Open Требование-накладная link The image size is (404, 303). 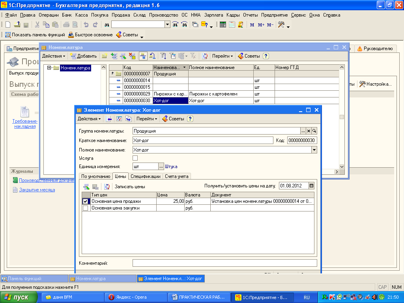tap(25, 123)
